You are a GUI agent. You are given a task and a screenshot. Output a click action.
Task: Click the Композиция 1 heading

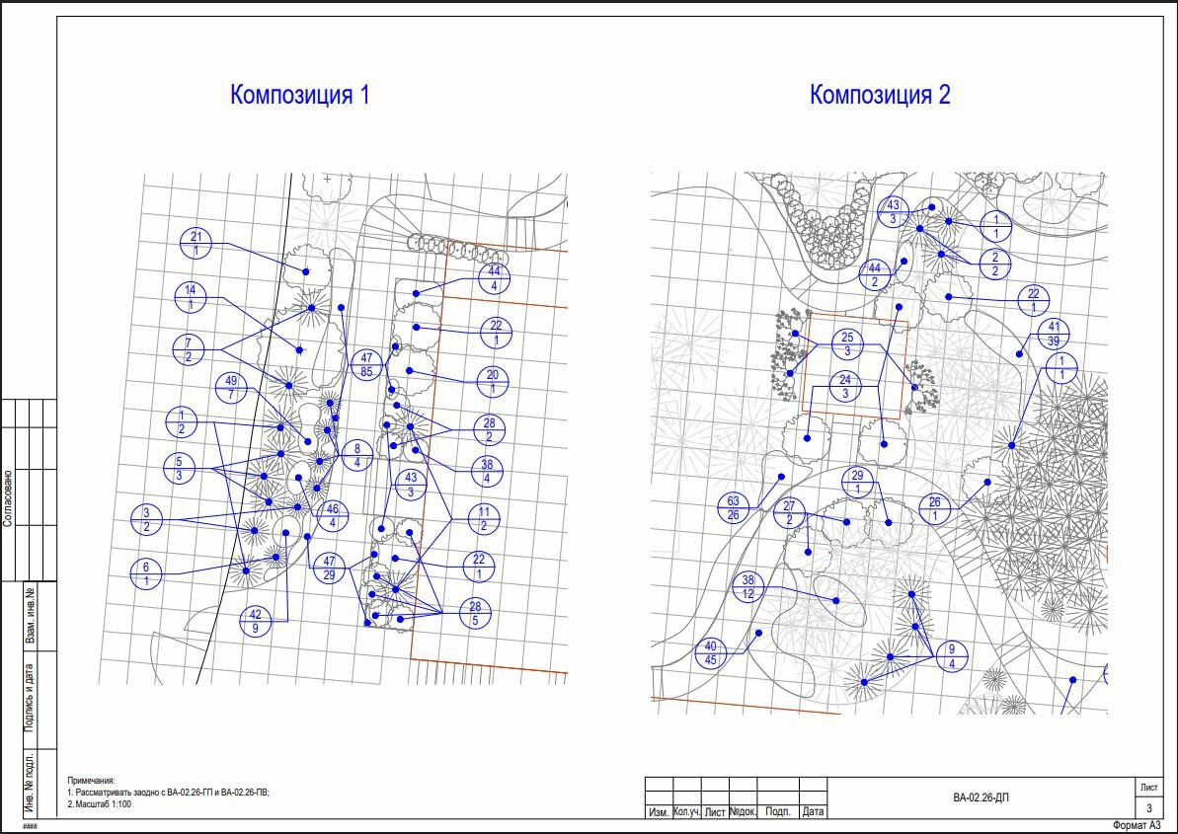click(x=300, y=96)
